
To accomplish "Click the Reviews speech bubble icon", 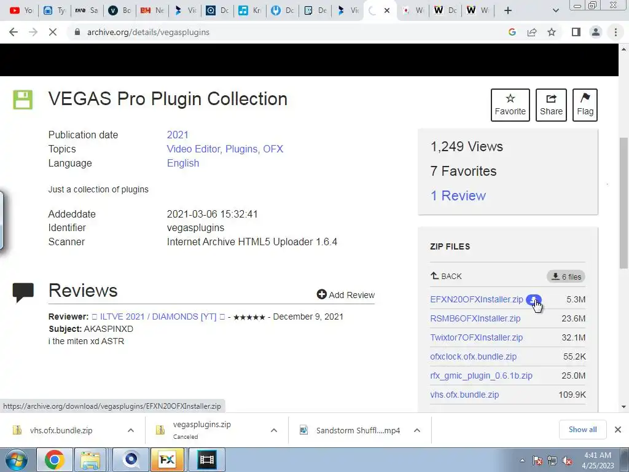I will [23, 292].
